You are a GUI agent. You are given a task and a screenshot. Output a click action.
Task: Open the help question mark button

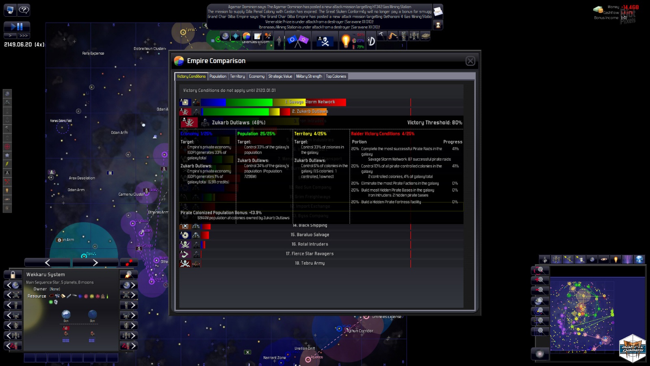coord(24,10)
